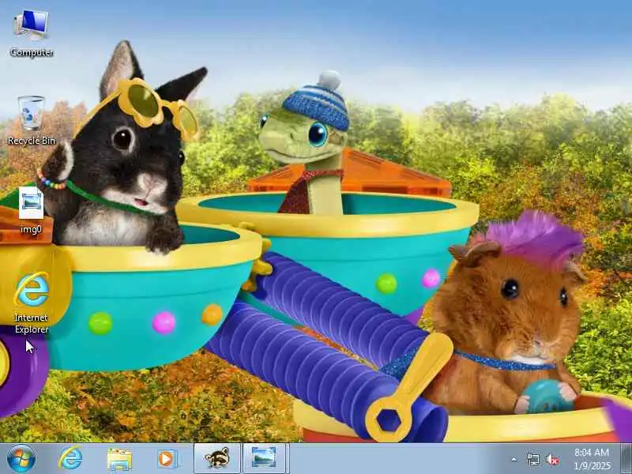Open the network status tray icon

[x=532, y=459]
